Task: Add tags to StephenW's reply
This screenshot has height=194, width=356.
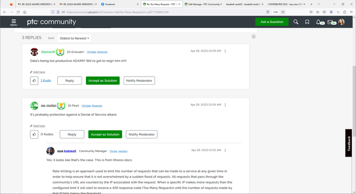Action: (39, 72)
